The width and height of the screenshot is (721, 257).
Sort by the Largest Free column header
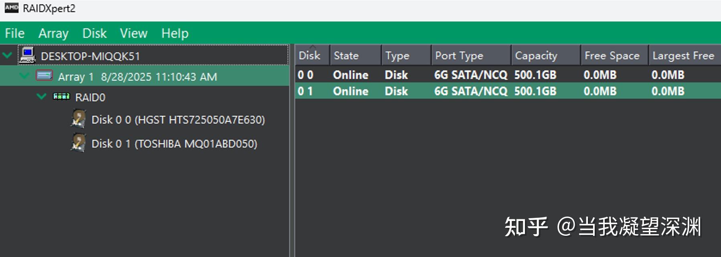pos(685,55)
